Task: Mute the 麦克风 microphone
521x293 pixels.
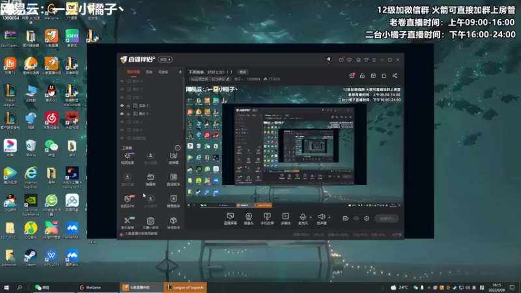Action: (303, 219)
